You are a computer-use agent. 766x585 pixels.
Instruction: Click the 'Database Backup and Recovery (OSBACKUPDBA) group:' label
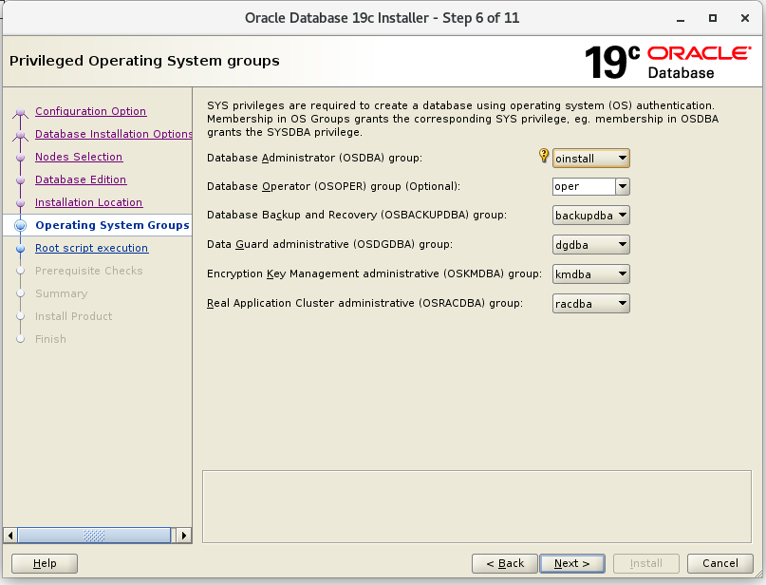(x=357, y=215)
